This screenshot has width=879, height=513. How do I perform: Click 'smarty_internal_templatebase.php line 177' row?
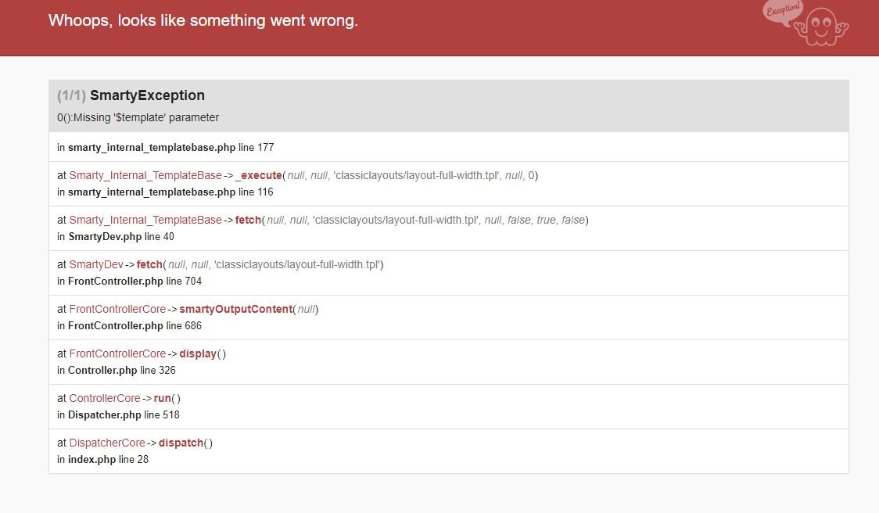(448, 148)
